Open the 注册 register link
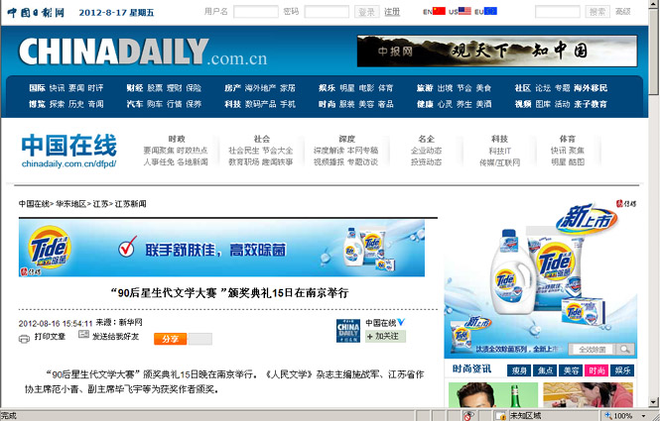660x421 pixels. tap(392, 12)
